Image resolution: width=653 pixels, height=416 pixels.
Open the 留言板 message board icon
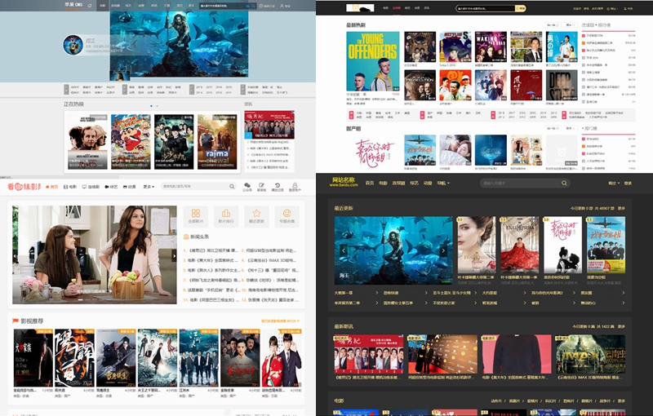[261, 187]
